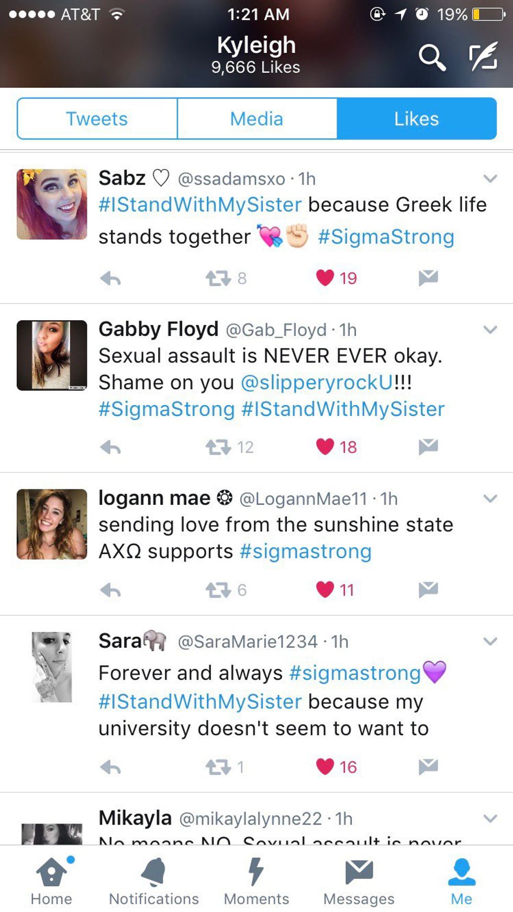Go to Moments lightning icon
The width and height of the screenshot is (513, 912).
pyautogui.click(x=256, y=882)
